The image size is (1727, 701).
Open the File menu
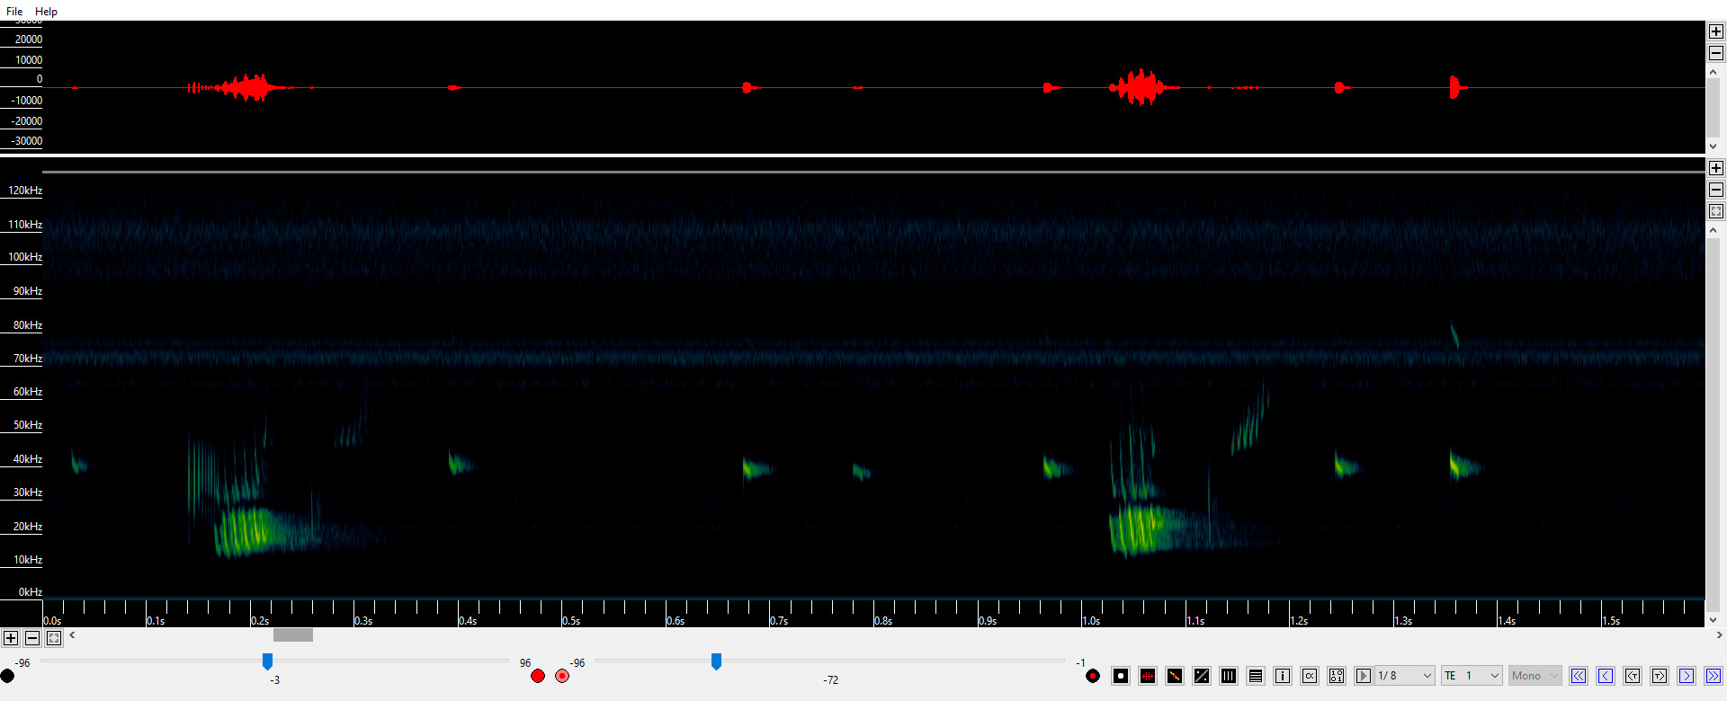pos(14,12)
